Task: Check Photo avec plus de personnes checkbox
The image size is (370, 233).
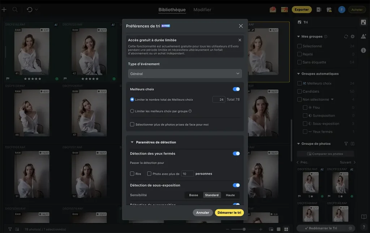Action: tap(149, 173)
